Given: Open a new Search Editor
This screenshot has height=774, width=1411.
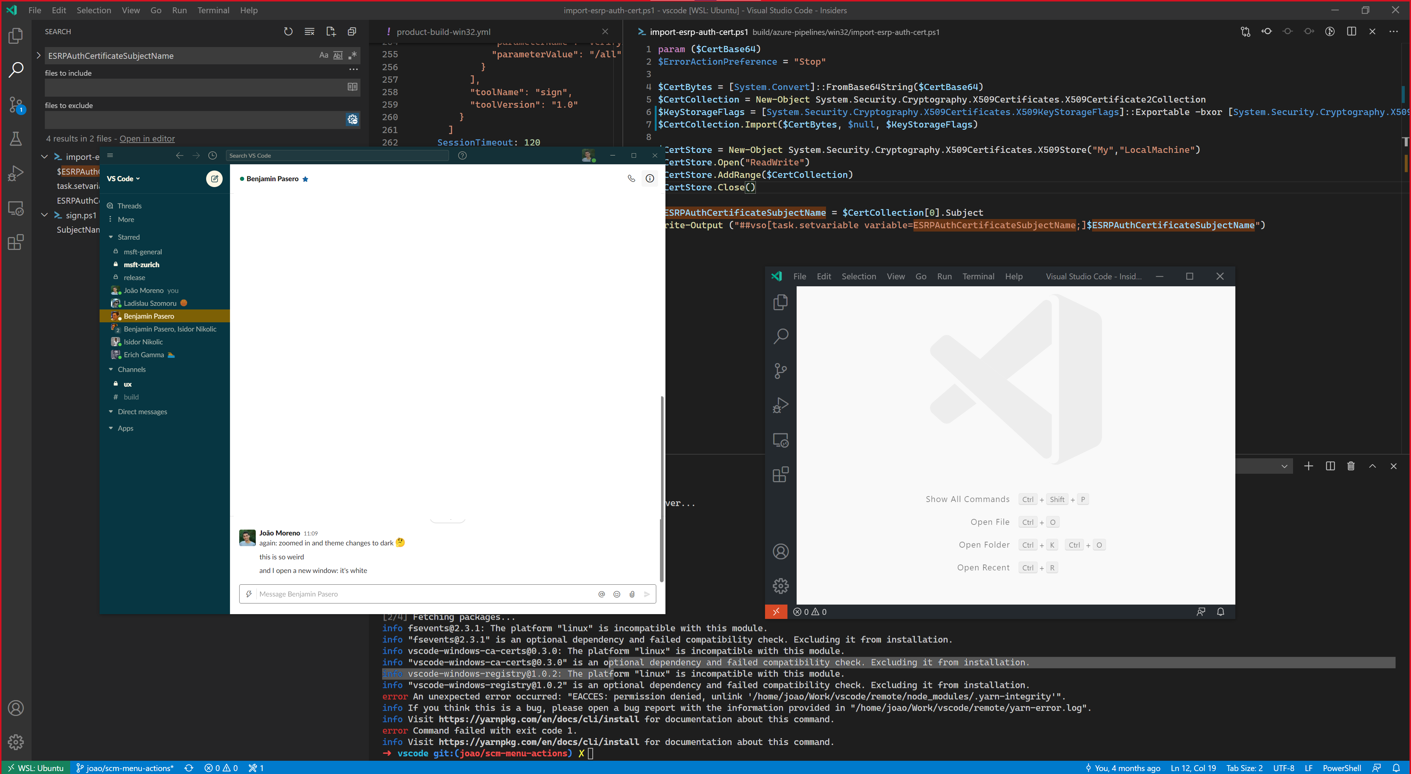Looking at the screenshot, I should click(x=331, y=31).
